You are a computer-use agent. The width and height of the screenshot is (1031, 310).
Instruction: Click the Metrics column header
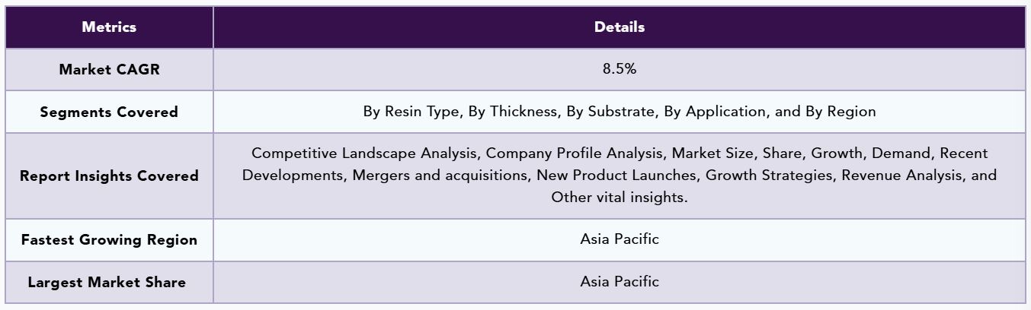[109, 27]
